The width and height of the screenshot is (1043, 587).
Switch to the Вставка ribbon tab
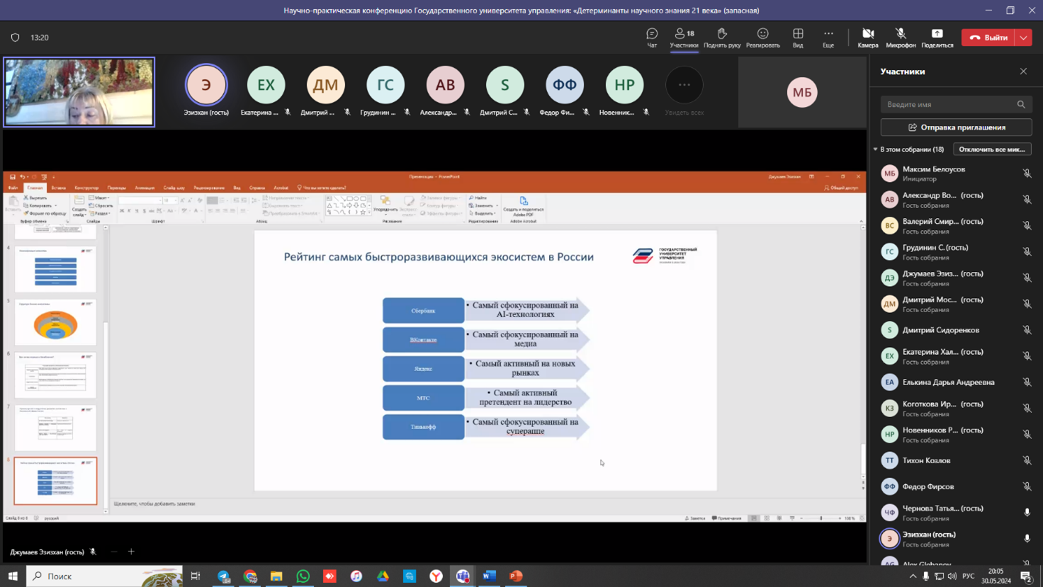(58, 188)
